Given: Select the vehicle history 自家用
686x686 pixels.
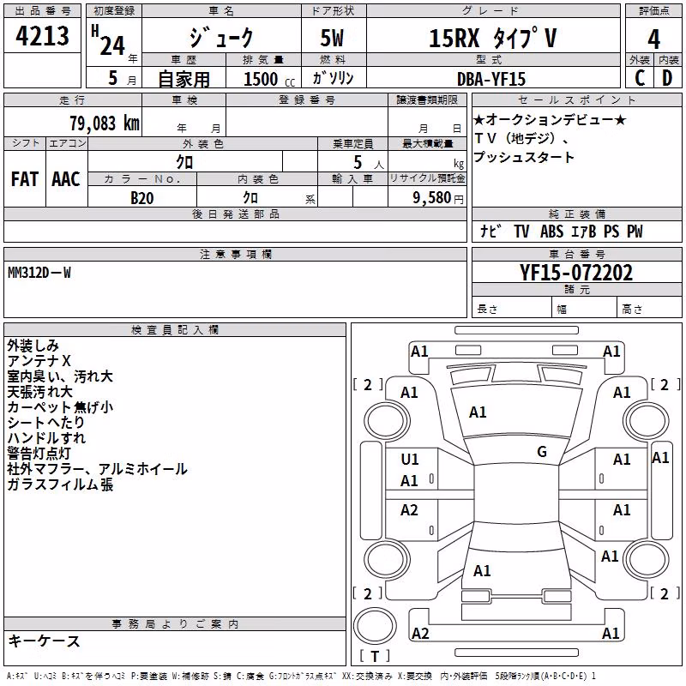Looking at the screenshot, I should (x=184, y=79).
